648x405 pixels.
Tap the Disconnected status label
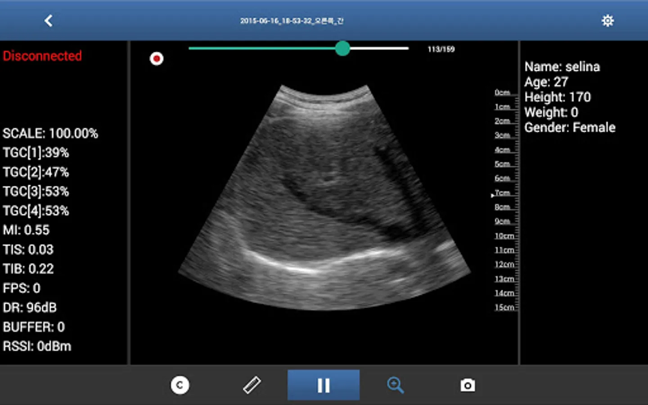pyautogui.click(x=42, y=56)
